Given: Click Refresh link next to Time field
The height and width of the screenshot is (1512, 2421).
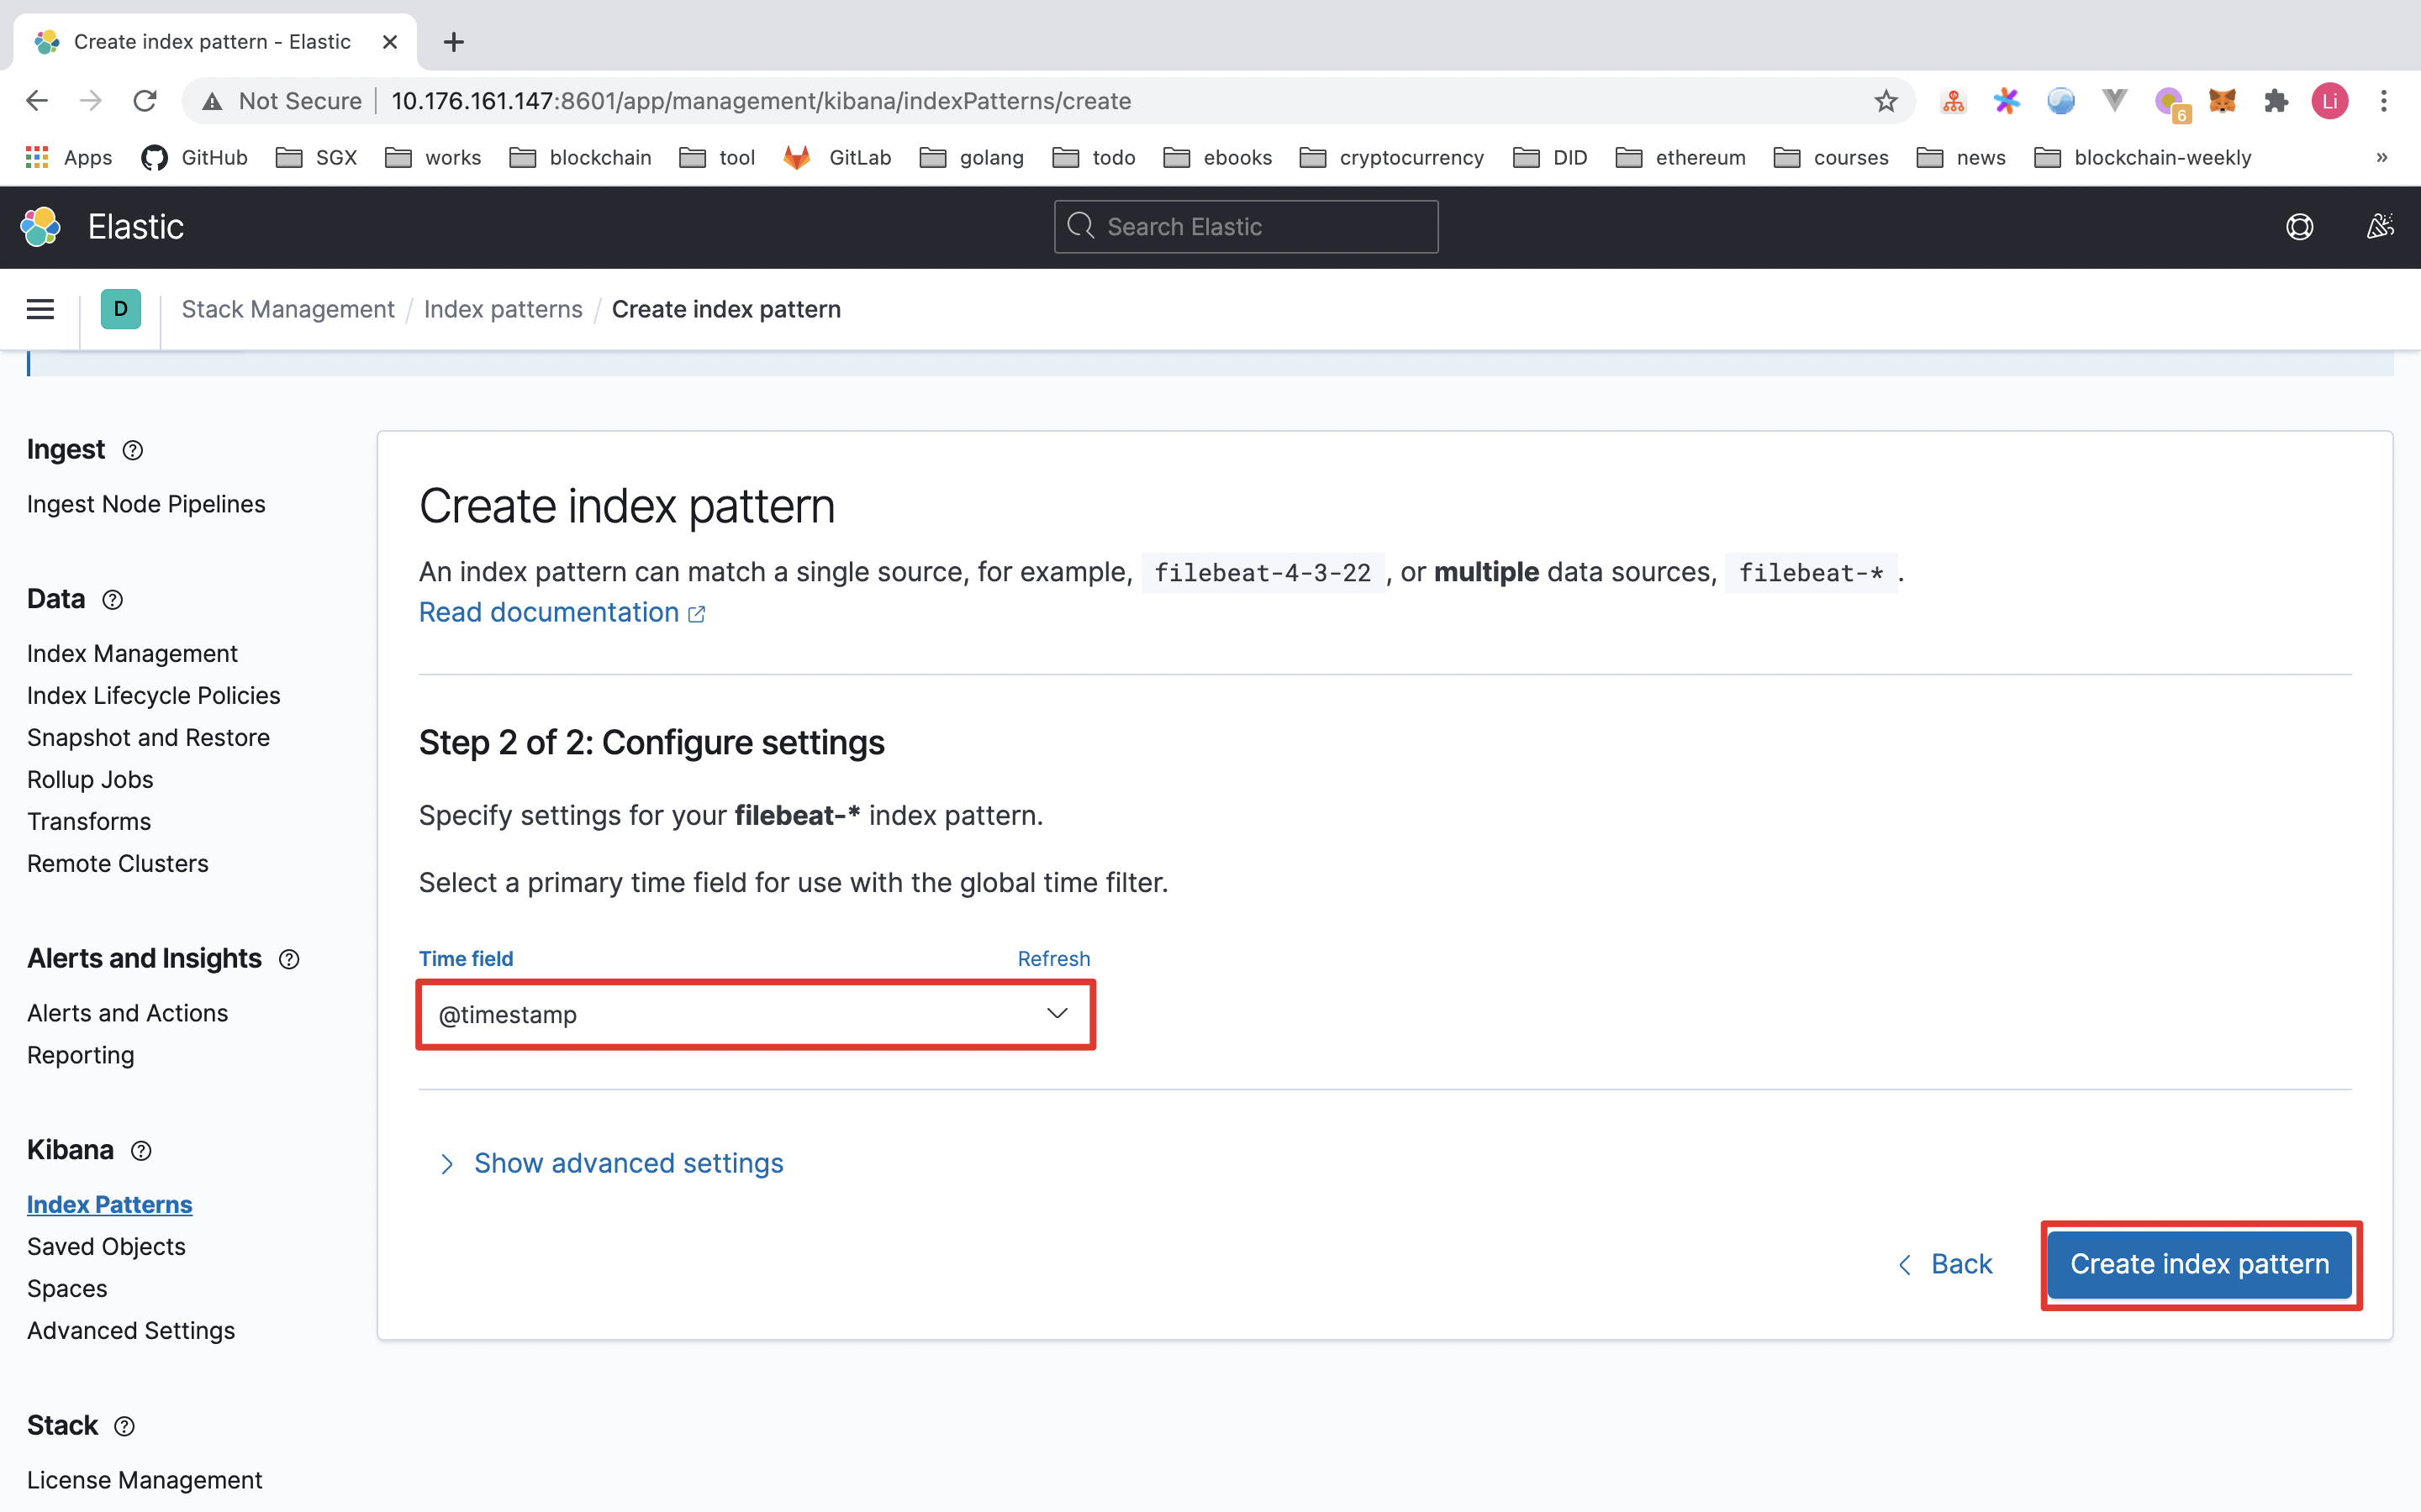Looking at the screenshot, I should click(1052, 958).
